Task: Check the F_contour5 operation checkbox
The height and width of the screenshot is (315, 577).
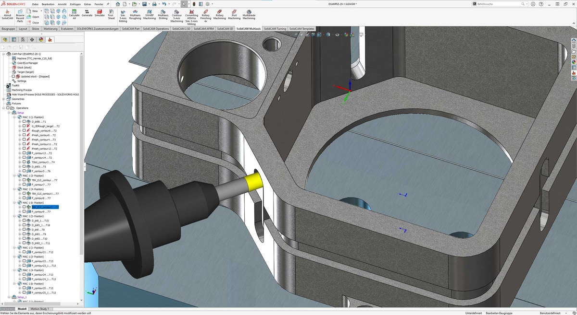Action: 24,171
